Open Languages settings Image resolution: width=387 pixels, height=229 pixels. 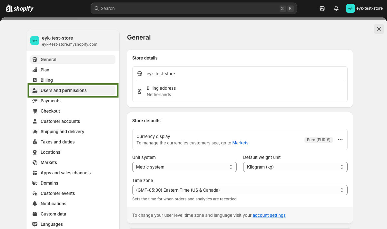coord(73,224)
